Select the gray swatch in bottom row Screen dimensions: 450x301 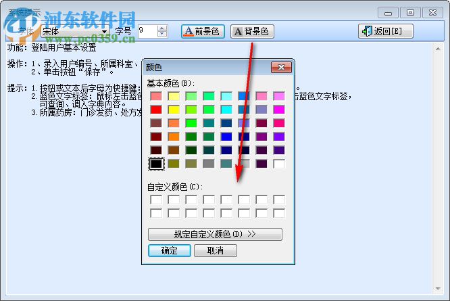(x=209, y=164)
